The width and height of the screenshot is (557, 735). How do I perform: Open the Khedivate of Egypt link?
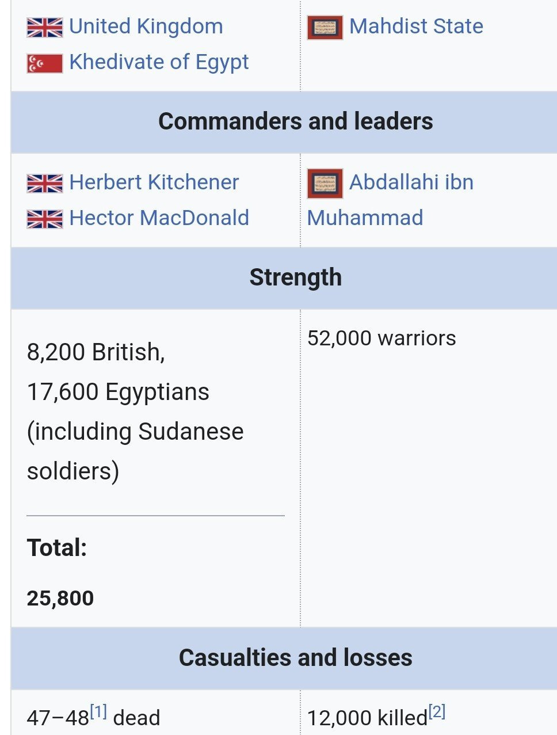(x=159, y=62)
